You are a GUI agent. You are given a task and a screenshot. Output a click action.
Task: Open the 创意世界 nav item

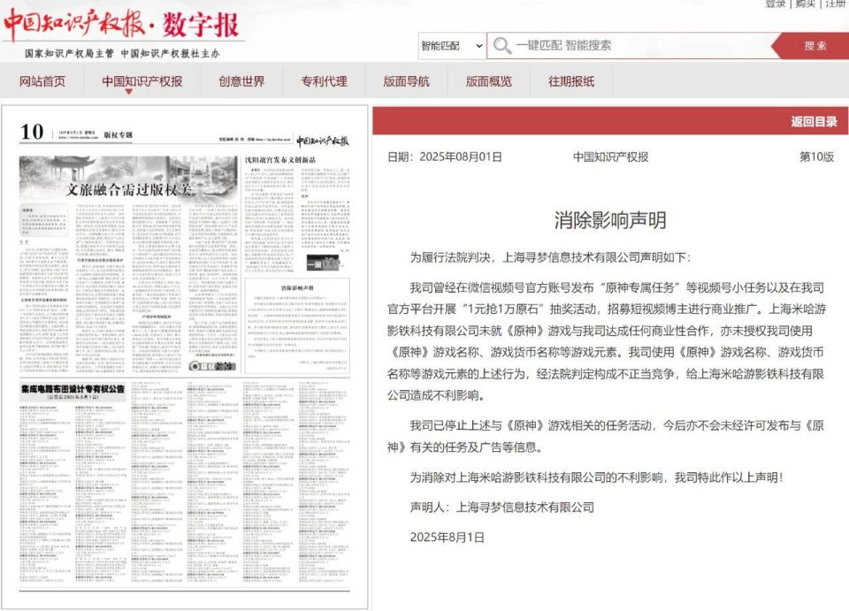(x=241, y=81)
